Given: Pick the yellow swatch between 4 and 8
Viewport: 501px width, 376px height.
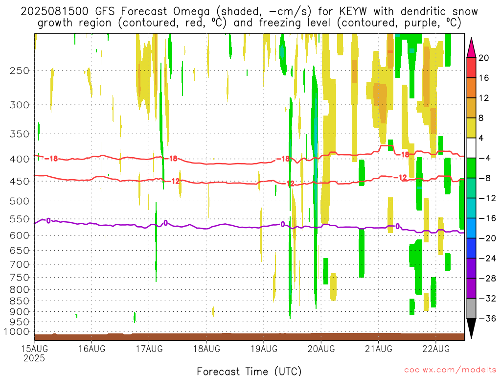Looking at the screenshot, I should point(471,128).
